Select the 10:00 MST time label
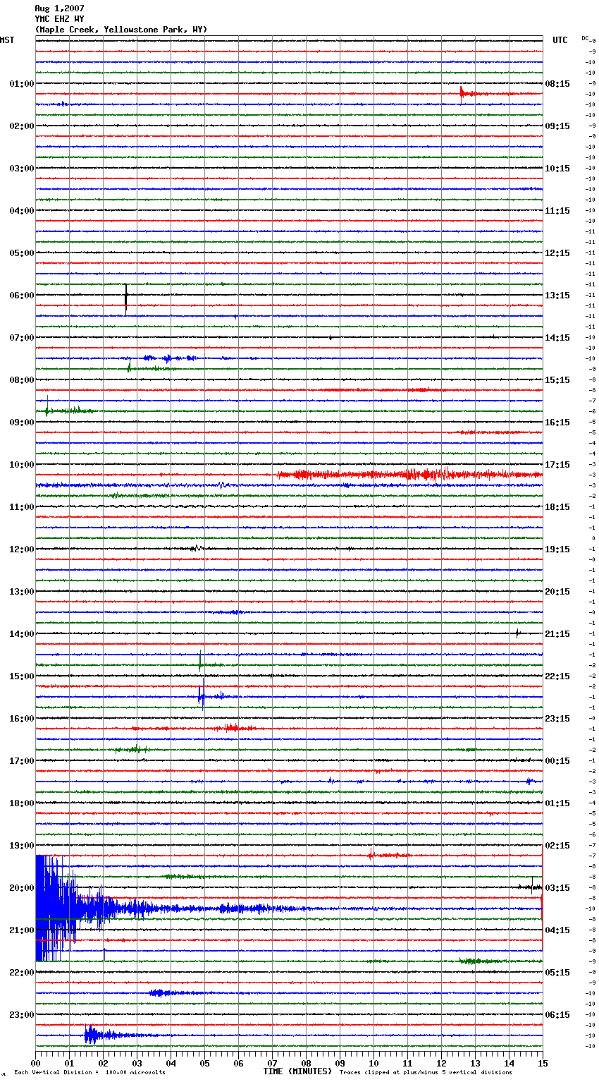 pyautogui.click(x=22, y=465)
